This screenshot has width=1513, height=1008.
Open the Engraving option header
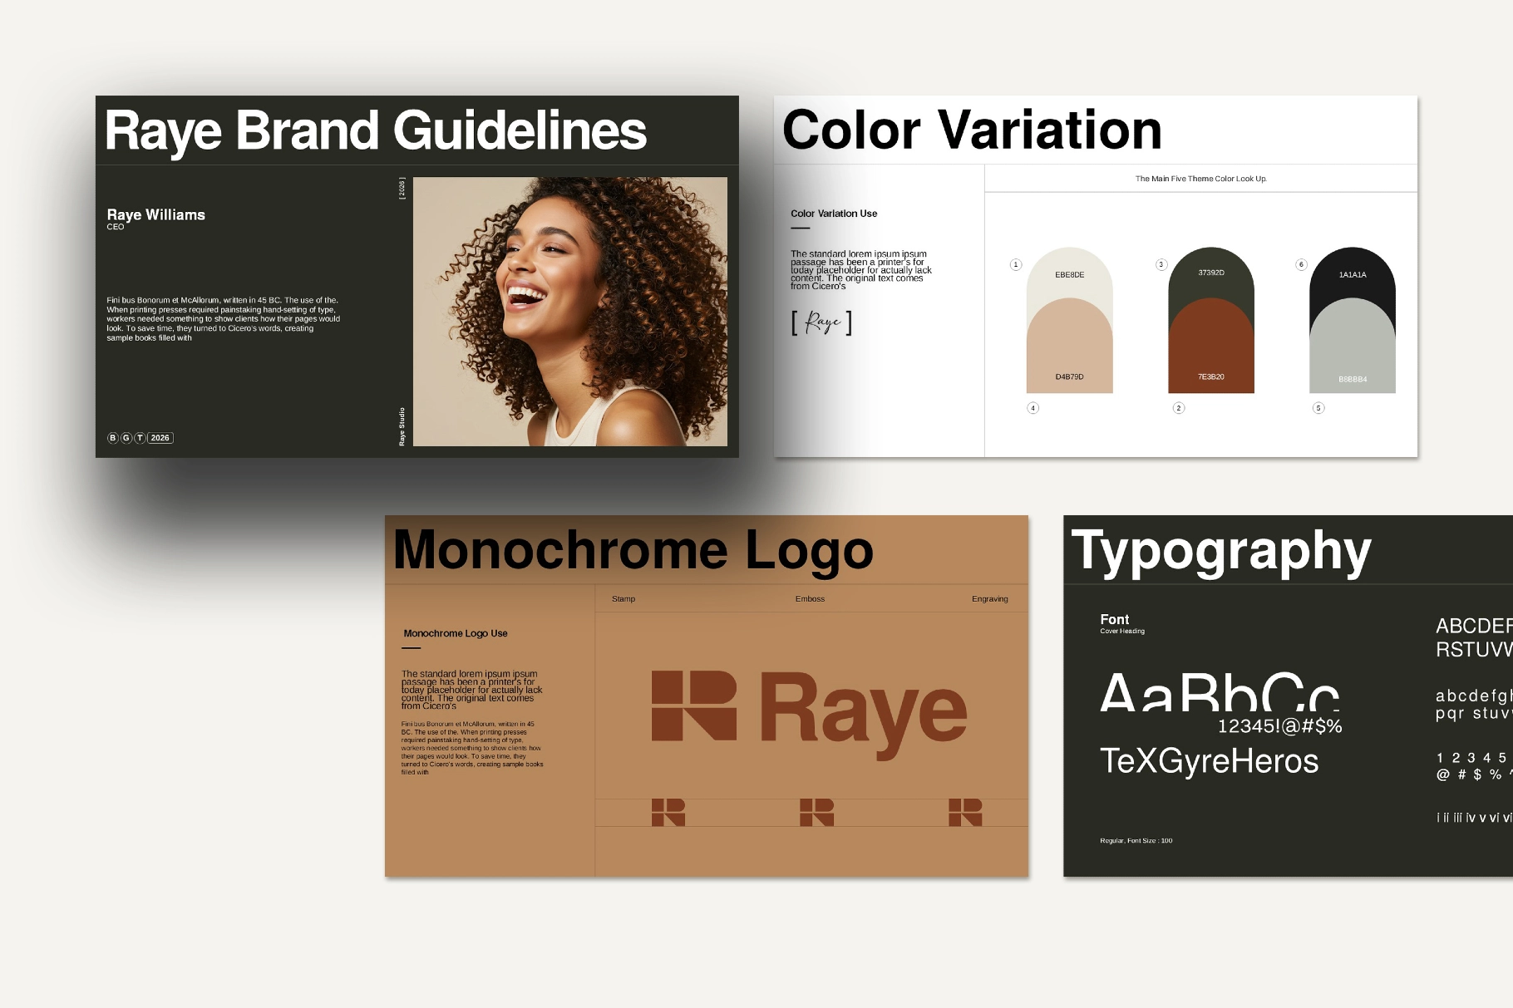[x=990, y=598]
